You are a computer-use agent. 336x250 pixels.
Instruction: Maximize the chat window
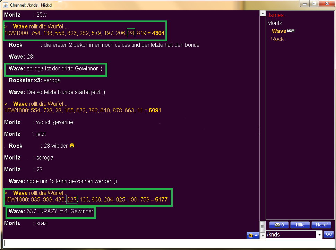(314, 4)
